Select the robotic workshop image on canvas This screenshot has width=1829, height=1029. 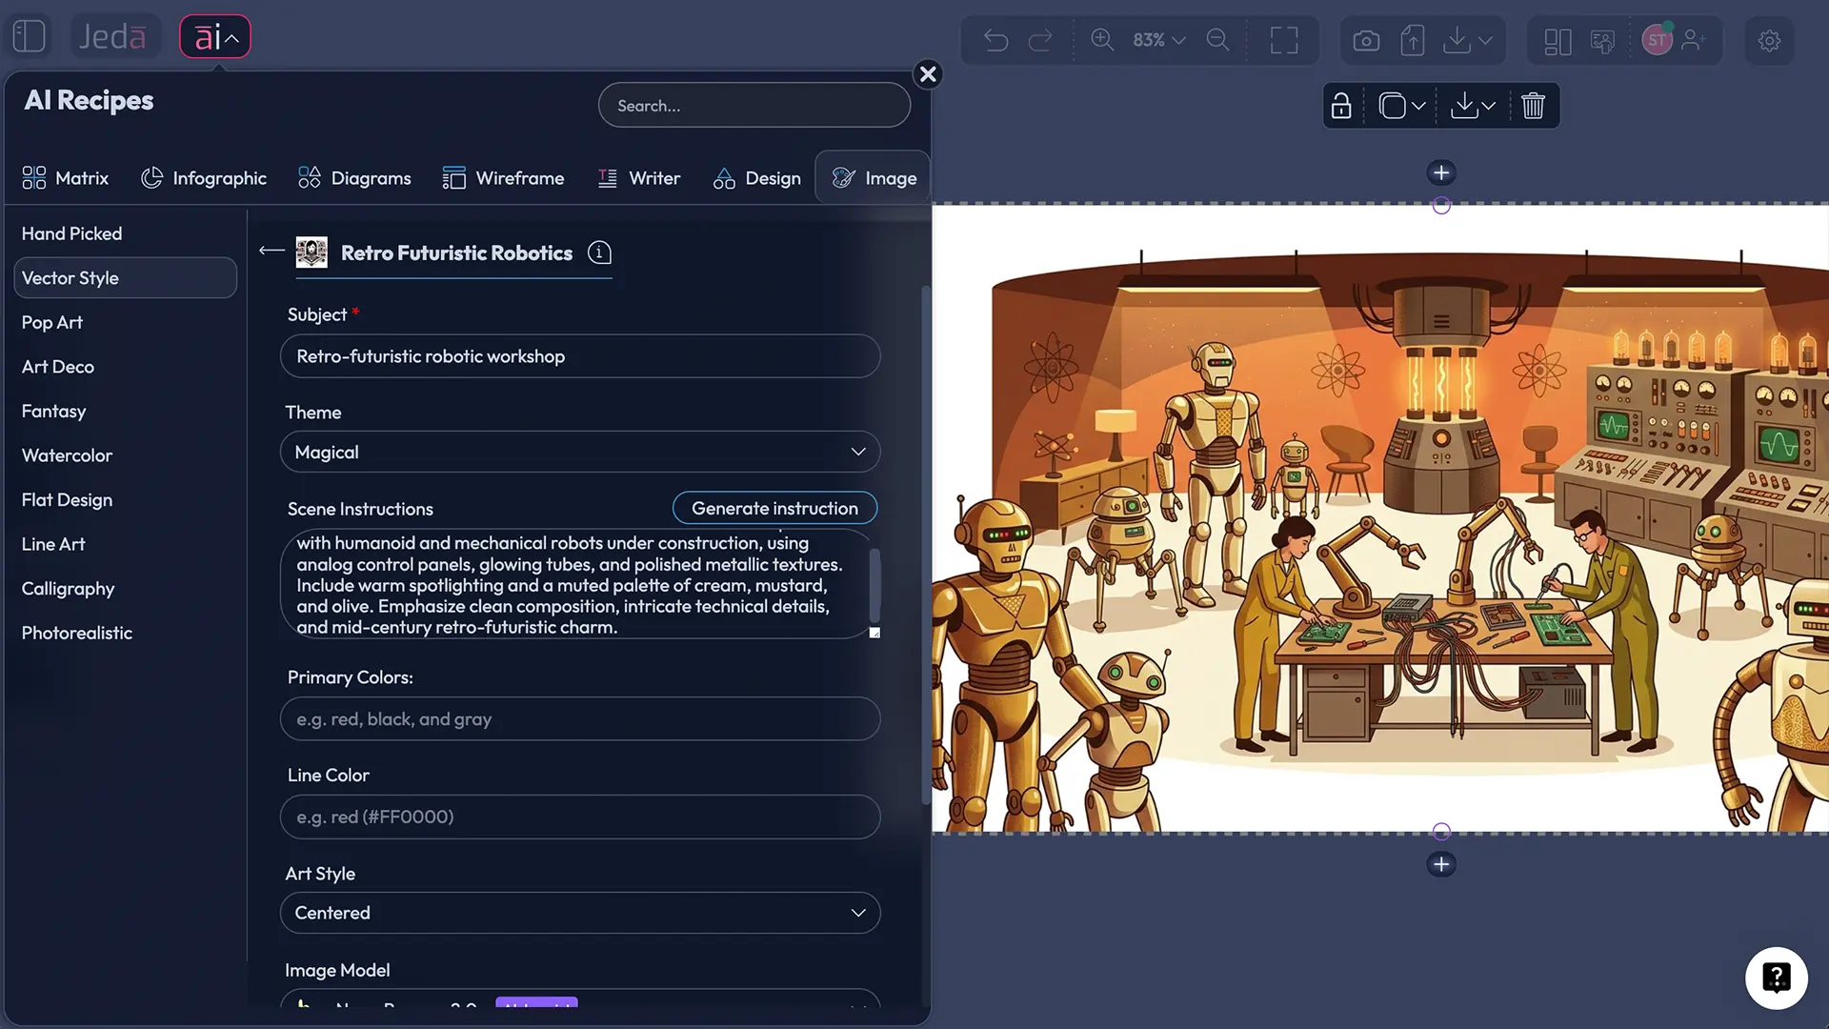coord(1380,518)
